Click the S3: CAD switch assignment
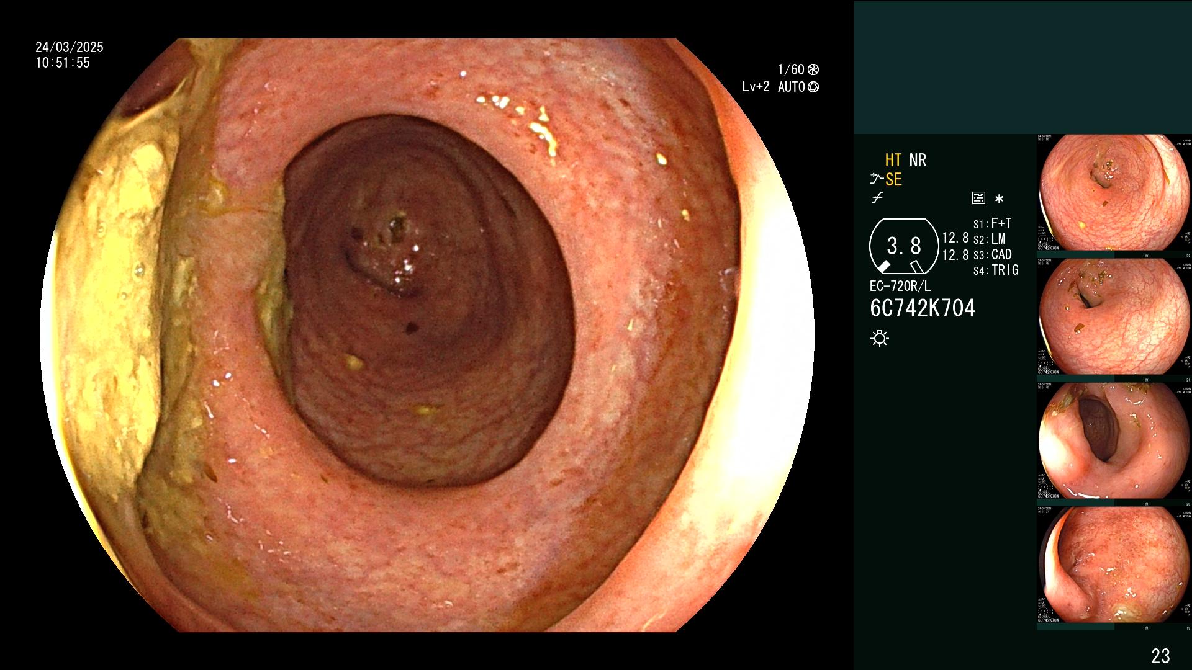Image resolution: width=1192 pixels, height=670 pixels. tap(992, 254)
